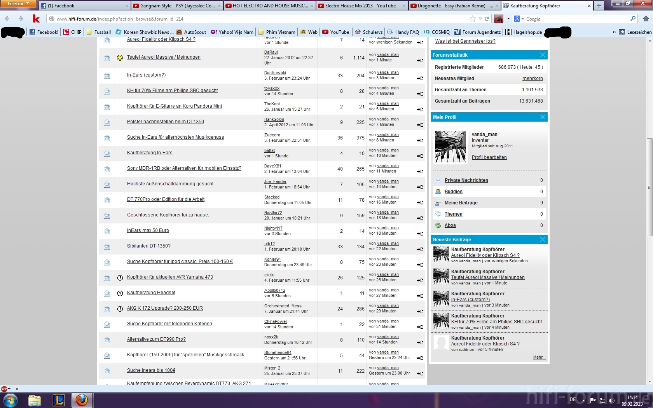Click the Profil bearbeiten link

click(489, 157)
